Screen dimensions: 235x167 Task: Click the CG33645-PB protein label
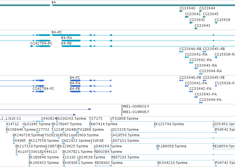point(214,78)
